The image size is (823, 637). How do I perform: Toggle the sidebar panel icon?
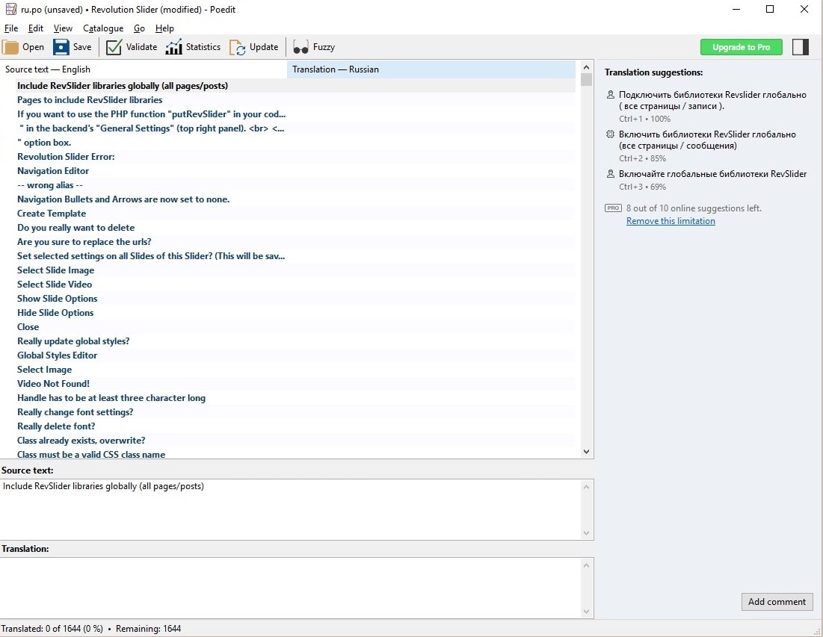click(x=801, y=47)
